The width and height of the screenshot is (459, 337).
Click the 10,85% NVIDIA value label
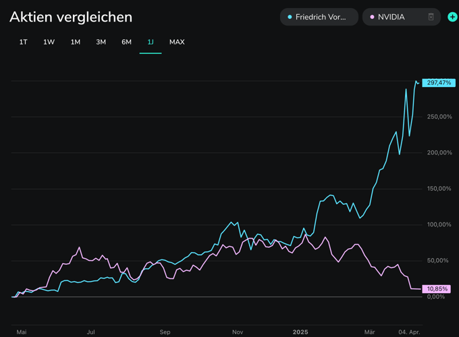(438, 289)
